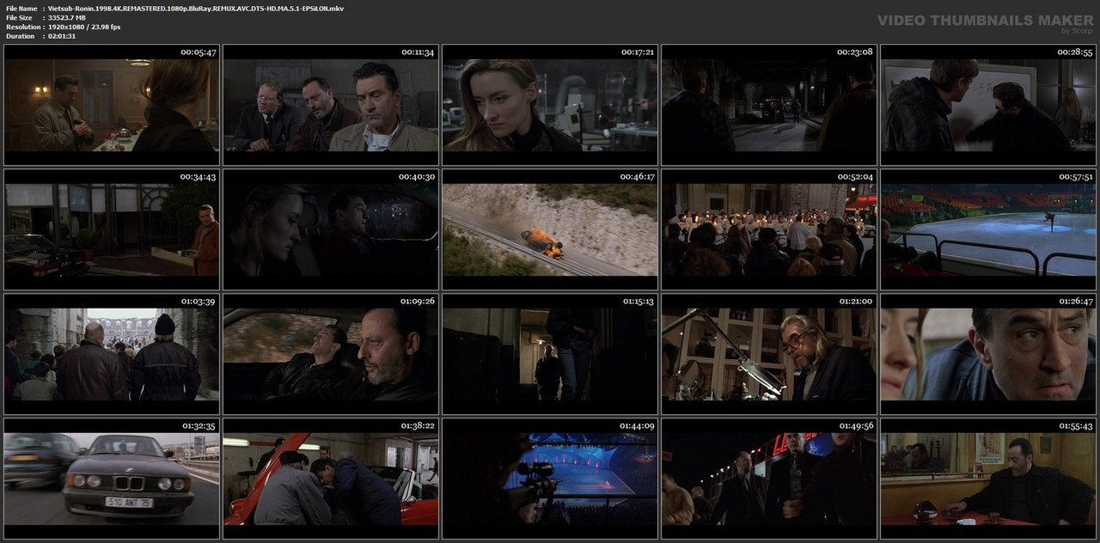
Task: Click the resolution value 1920x1080 / 23.98 fps
Action: [84, 27]
